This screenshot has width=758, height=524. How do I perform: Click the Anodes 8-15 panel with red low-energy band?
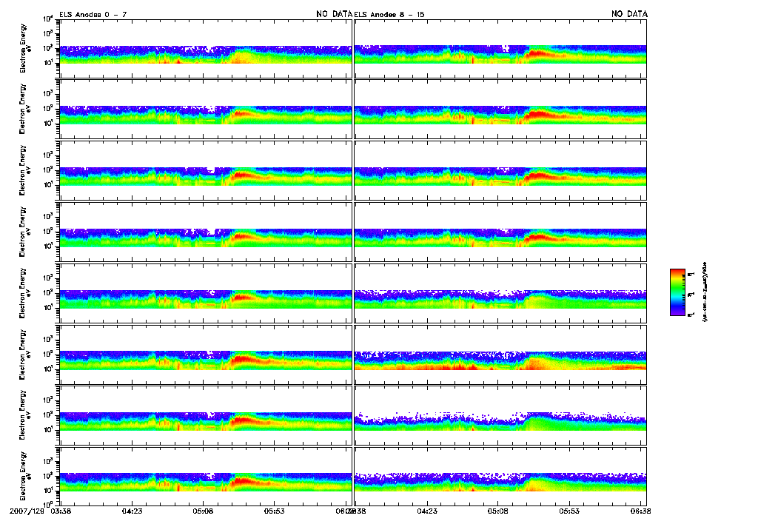click(500, 355)
